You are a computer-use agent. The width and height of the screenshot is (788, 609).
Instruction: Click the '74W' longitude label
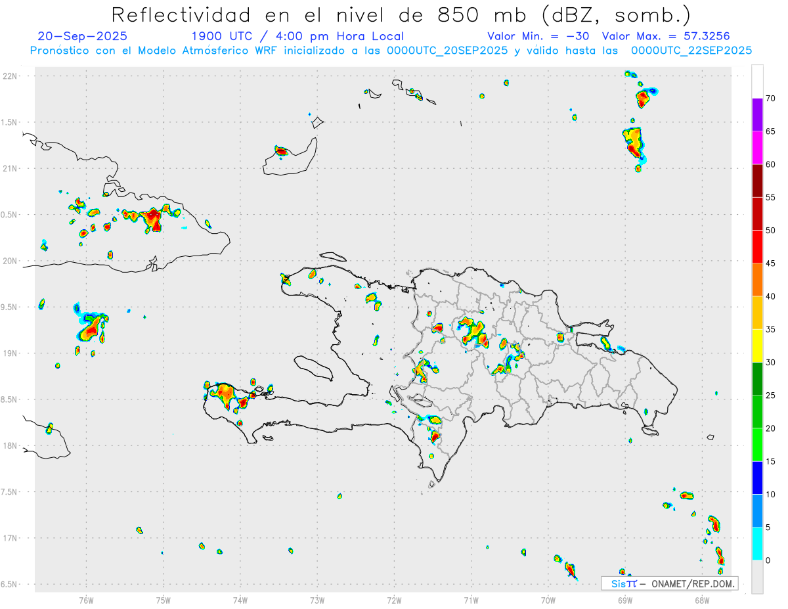point(240,600)
